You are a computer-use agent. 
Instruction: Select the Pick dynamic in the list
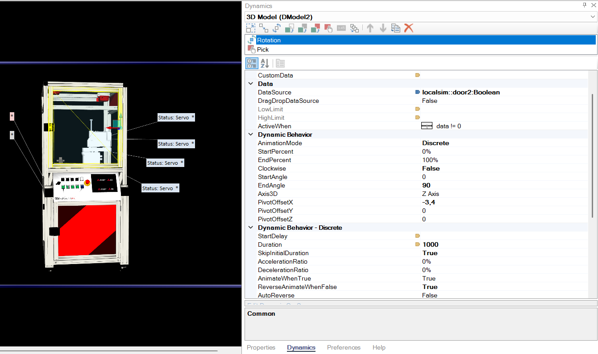coord(420,49)
